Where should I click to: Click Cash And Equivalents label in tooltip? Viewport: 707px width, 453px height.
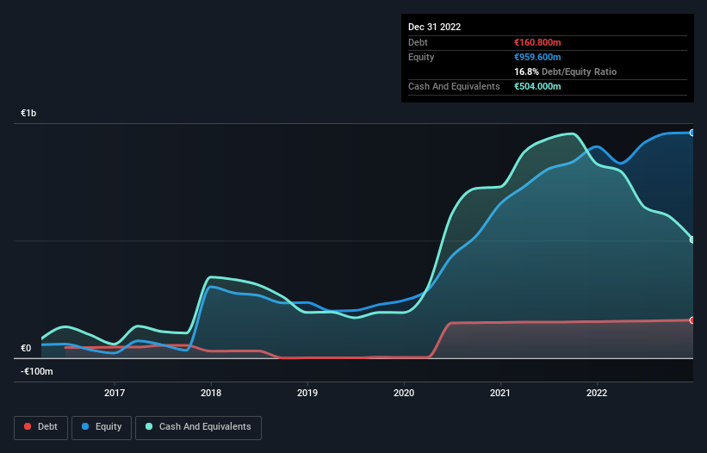[x=454, y=86]
